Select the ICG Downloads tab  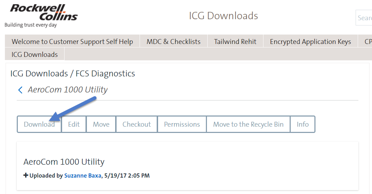point(35,54)
